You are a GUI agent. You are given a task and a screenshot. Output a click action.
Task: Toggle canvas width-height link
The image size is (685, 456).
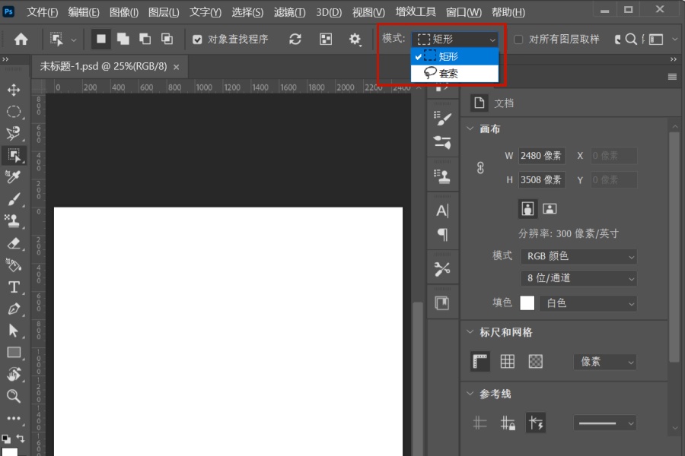(480, 167)
